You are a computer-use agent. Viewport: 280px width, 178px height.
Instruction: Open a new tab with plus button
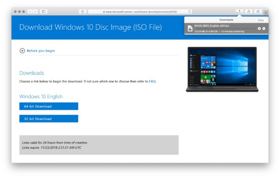[x=266, y=13]
